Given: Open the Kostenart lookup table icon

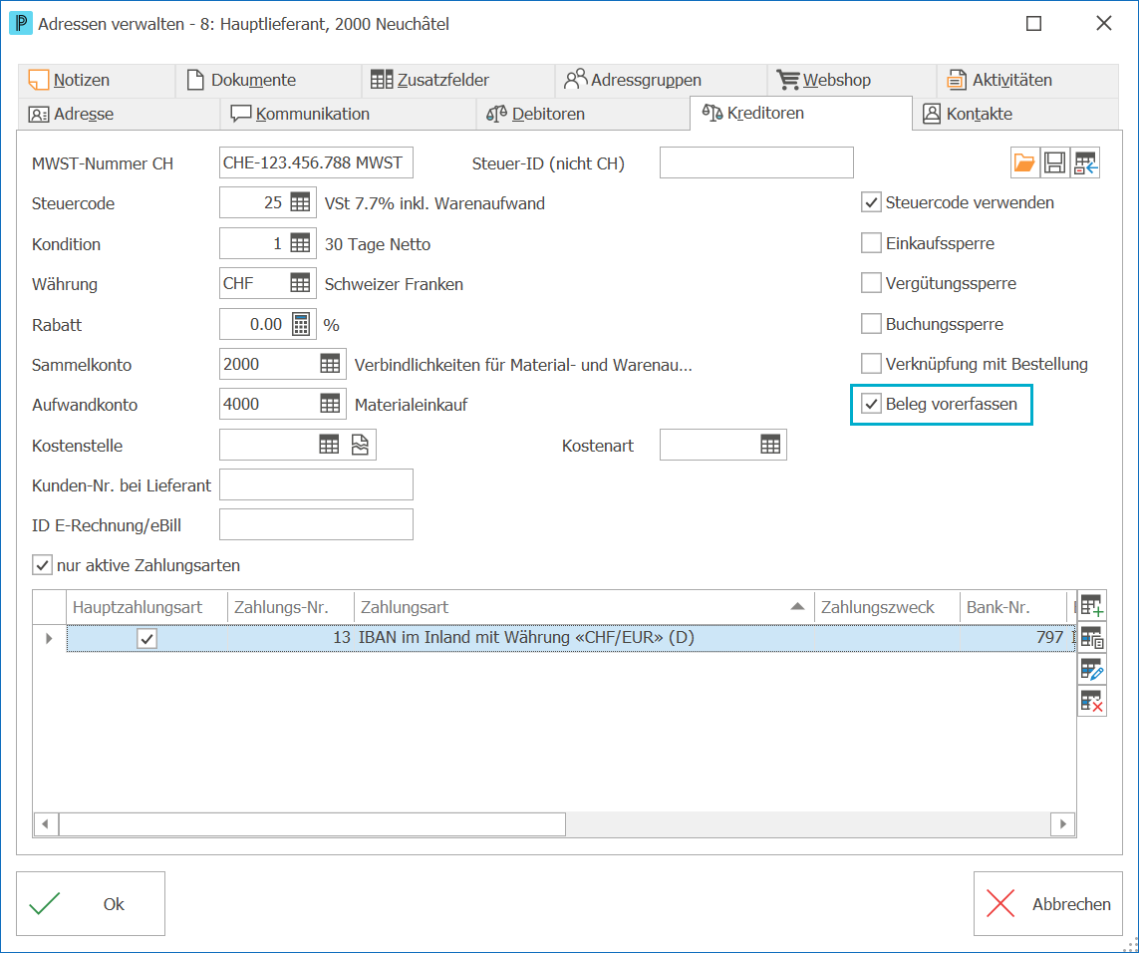Looking at the screenshot, I should point(770,445).
